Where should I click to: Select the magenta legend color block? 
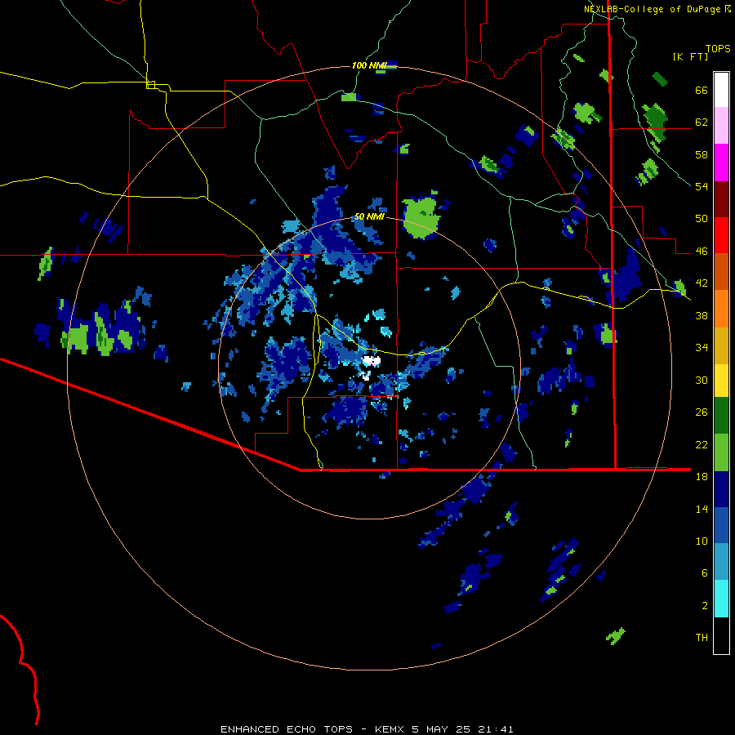pyautogui.click(x=721, y=163)
